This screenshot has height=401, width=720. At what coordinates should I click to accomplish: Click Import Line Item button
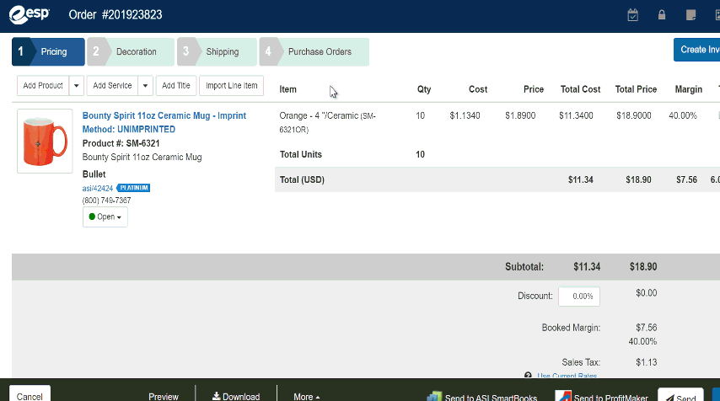click(x=231, y=85)
